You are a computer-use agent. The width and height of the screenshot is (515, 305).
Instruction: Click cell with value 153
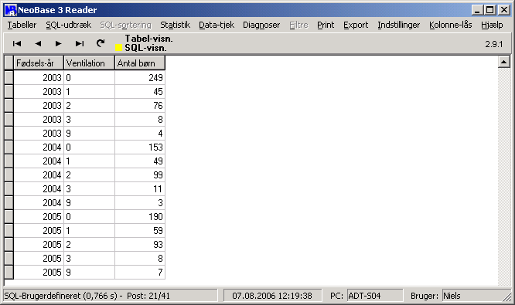point(140,147)
